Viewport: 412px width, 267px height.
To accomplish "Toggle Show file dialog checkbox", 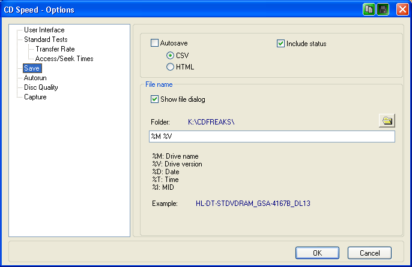I will click(x=154, y=99).
